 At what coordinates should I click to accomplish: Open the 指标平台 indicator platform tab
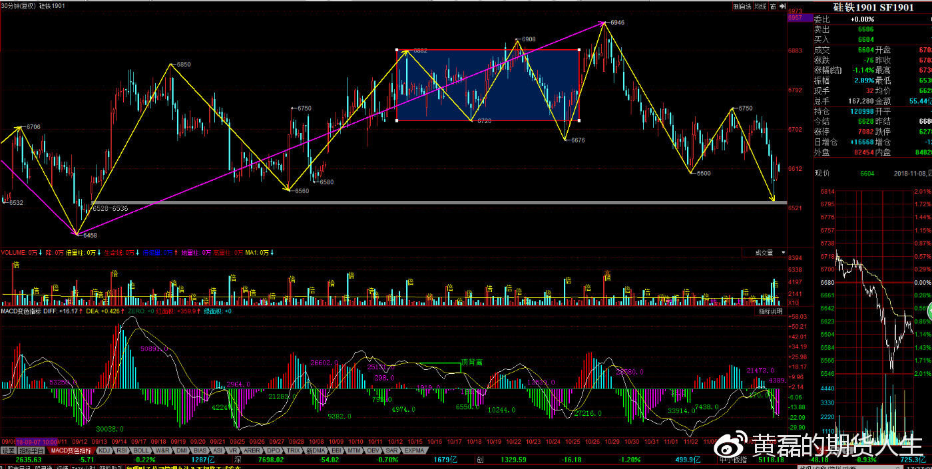point(31,450)
